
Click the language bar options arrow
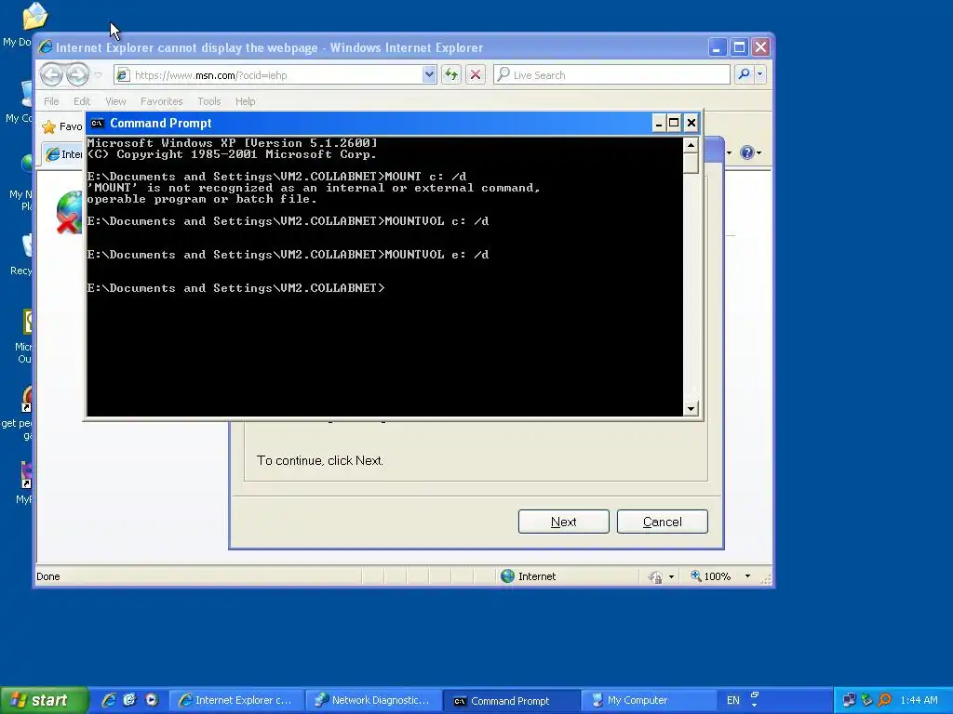[x=754, y=705]
